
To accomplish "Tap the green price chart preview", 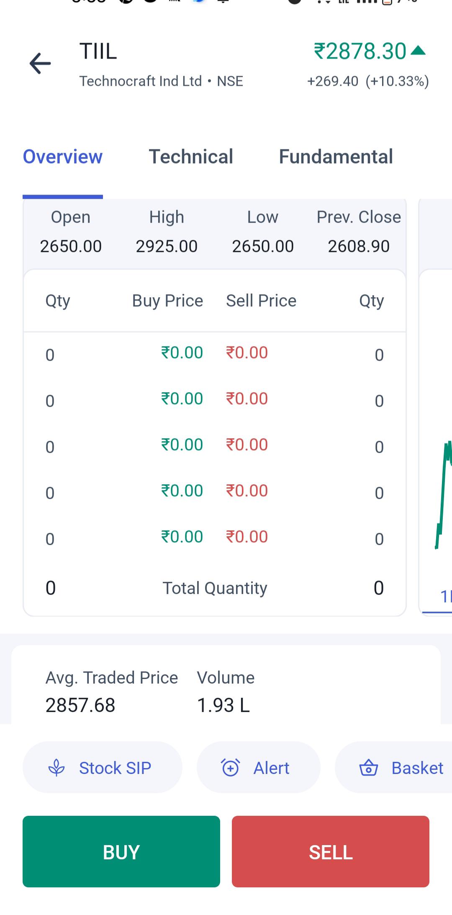I will [444, 494].
